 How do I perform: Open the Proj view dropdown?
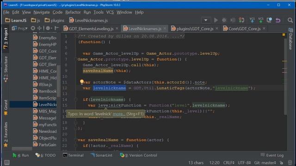(19, 29)
